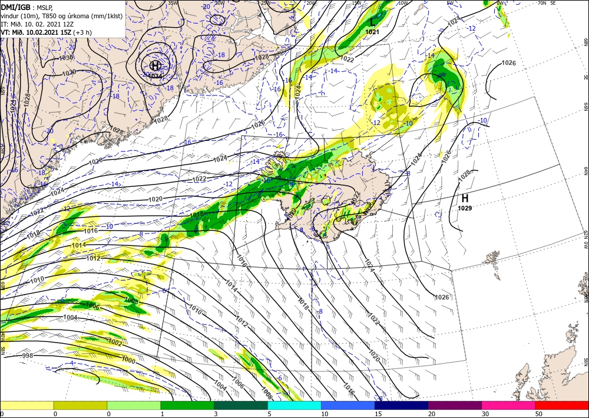Click the legend value 30
589x418 pixels.
[485, 414]
